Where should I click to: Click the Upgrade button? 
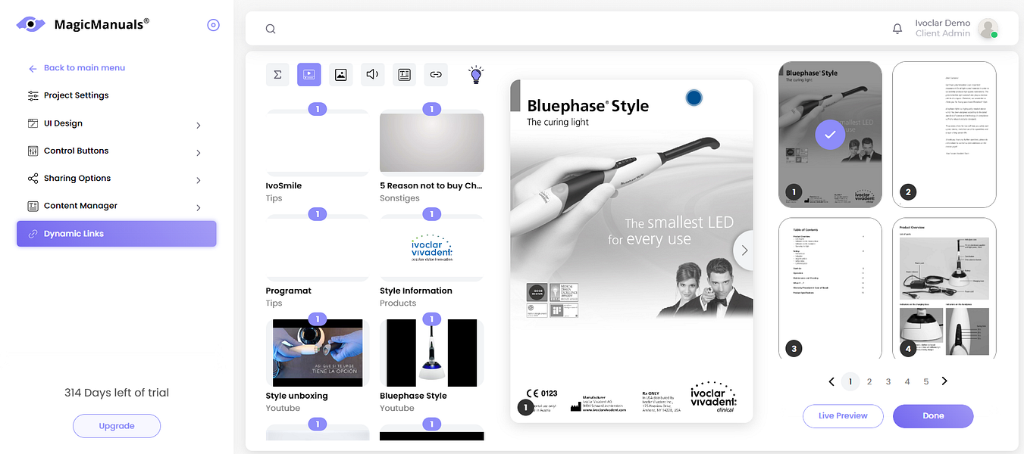click(x=117, y=426)
